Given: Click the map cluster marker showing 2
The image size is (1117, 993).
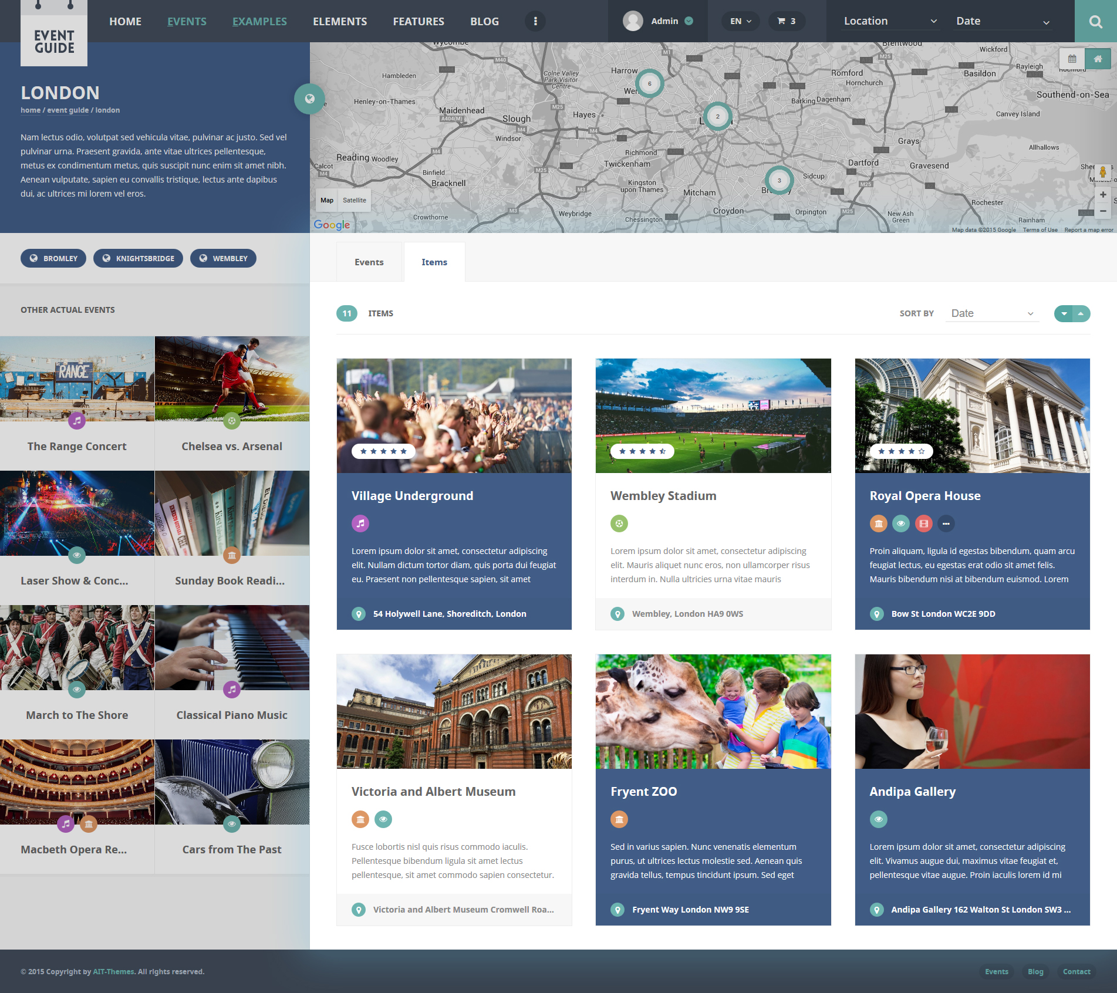Looking at the screenshot, I should (717, 116).
